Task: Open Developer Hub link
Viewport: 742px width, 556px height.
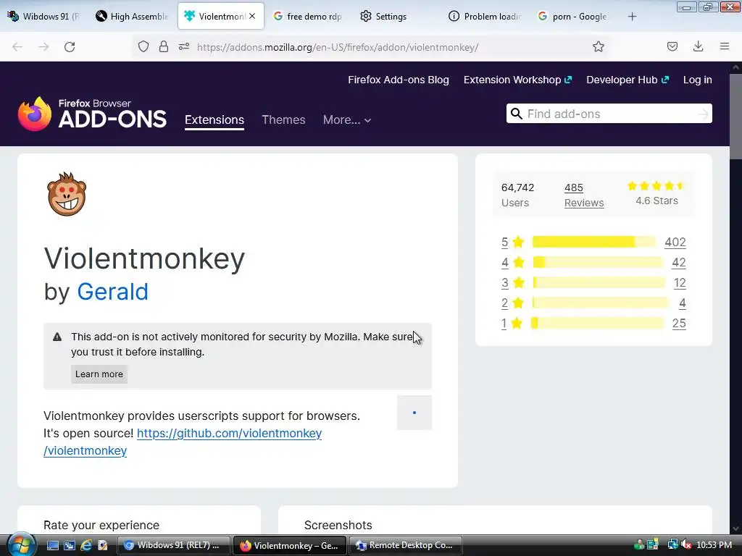Action: coord(628,80)
